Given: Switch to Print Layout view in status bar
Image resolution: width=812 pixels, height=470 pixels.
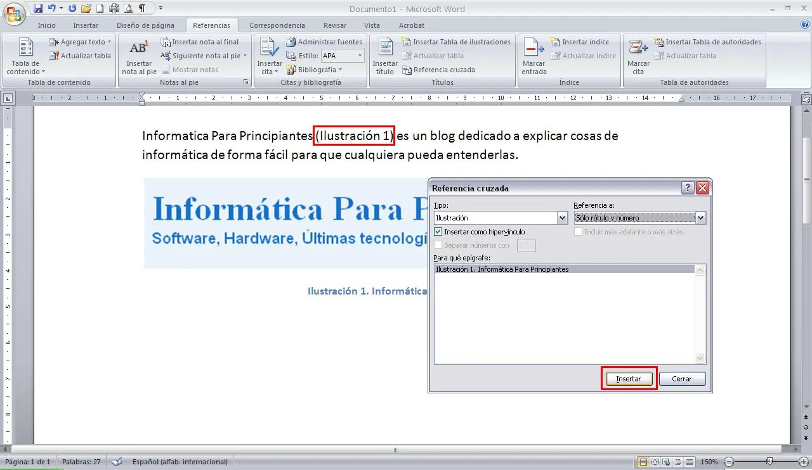Looking at the screenshot, I should [x=643, y=462].
